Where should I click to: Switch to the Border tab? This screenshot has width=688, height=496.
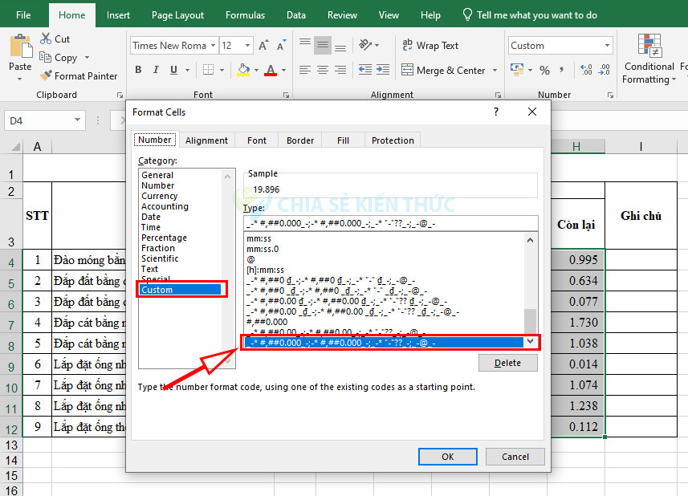click(299, 140)
